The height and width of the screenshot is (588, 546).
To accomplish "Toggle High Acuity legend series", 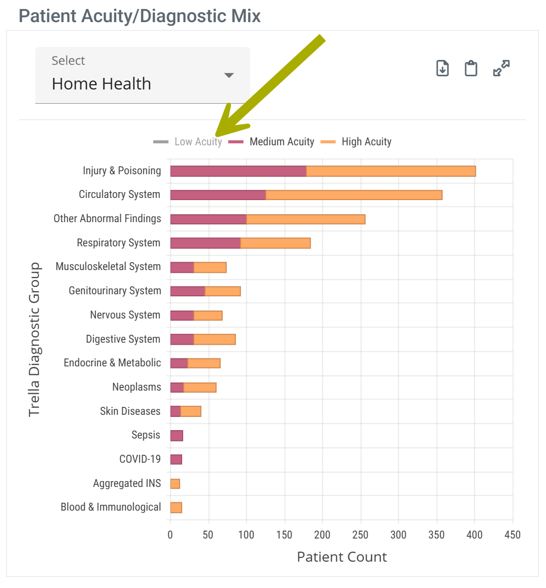I will pos(366,142).
